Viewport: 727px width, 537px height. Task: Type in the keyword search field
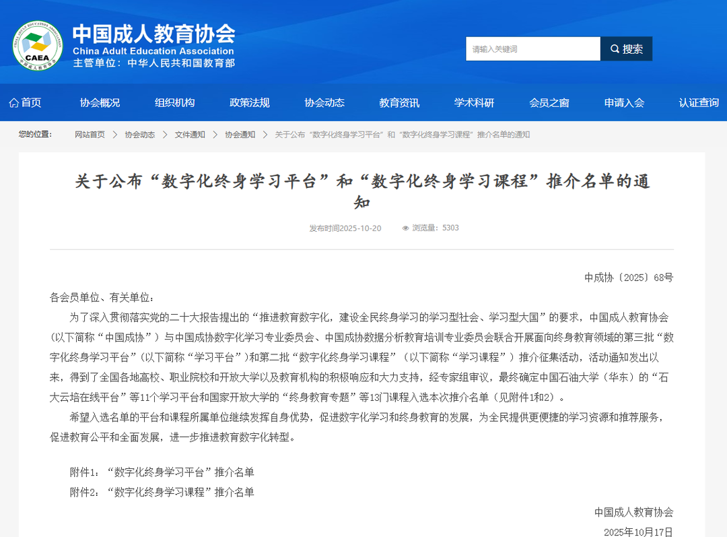(532, 49)
